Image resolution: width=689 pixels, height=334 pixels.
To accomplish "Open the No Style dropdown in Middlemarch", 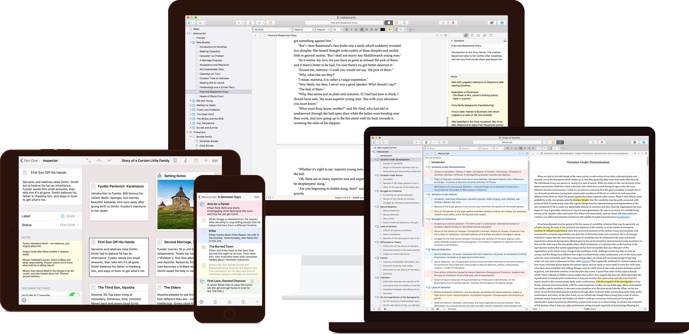I will (x=272, y=30).
